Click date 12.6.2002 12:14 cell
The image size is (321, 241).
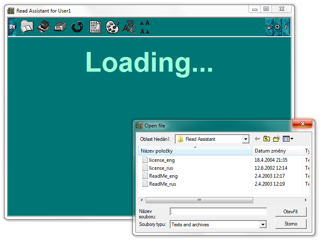tap(271, 168)
